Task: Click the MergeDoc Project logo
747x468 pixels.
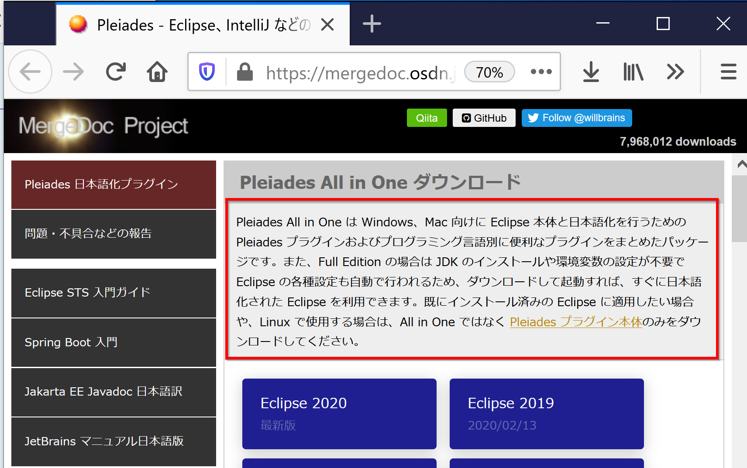Action: [103, 126]
